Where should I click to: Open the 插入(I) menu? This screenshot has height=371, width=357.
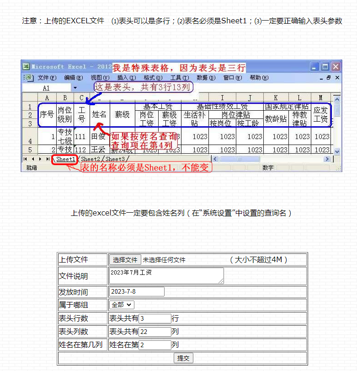click(x=127, y=78)
